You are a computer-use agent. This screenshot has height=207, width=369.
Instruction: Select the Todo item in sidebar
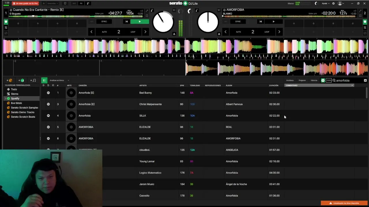point(22,89)
